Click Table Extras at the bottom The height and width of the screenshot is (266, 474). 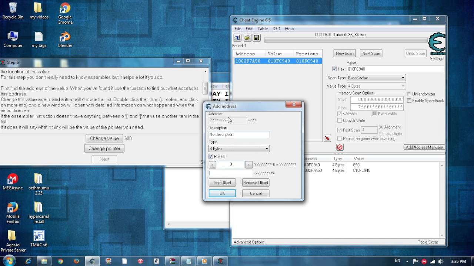[428, 242]
